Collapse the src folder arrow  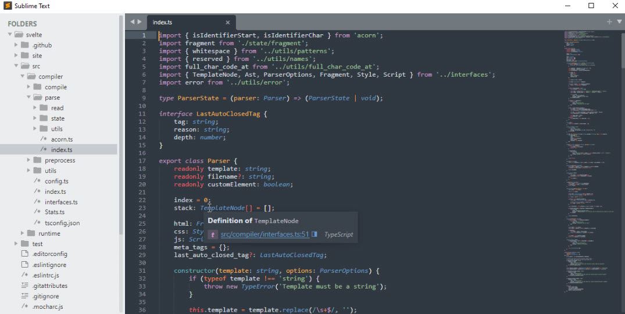point(16,66)
